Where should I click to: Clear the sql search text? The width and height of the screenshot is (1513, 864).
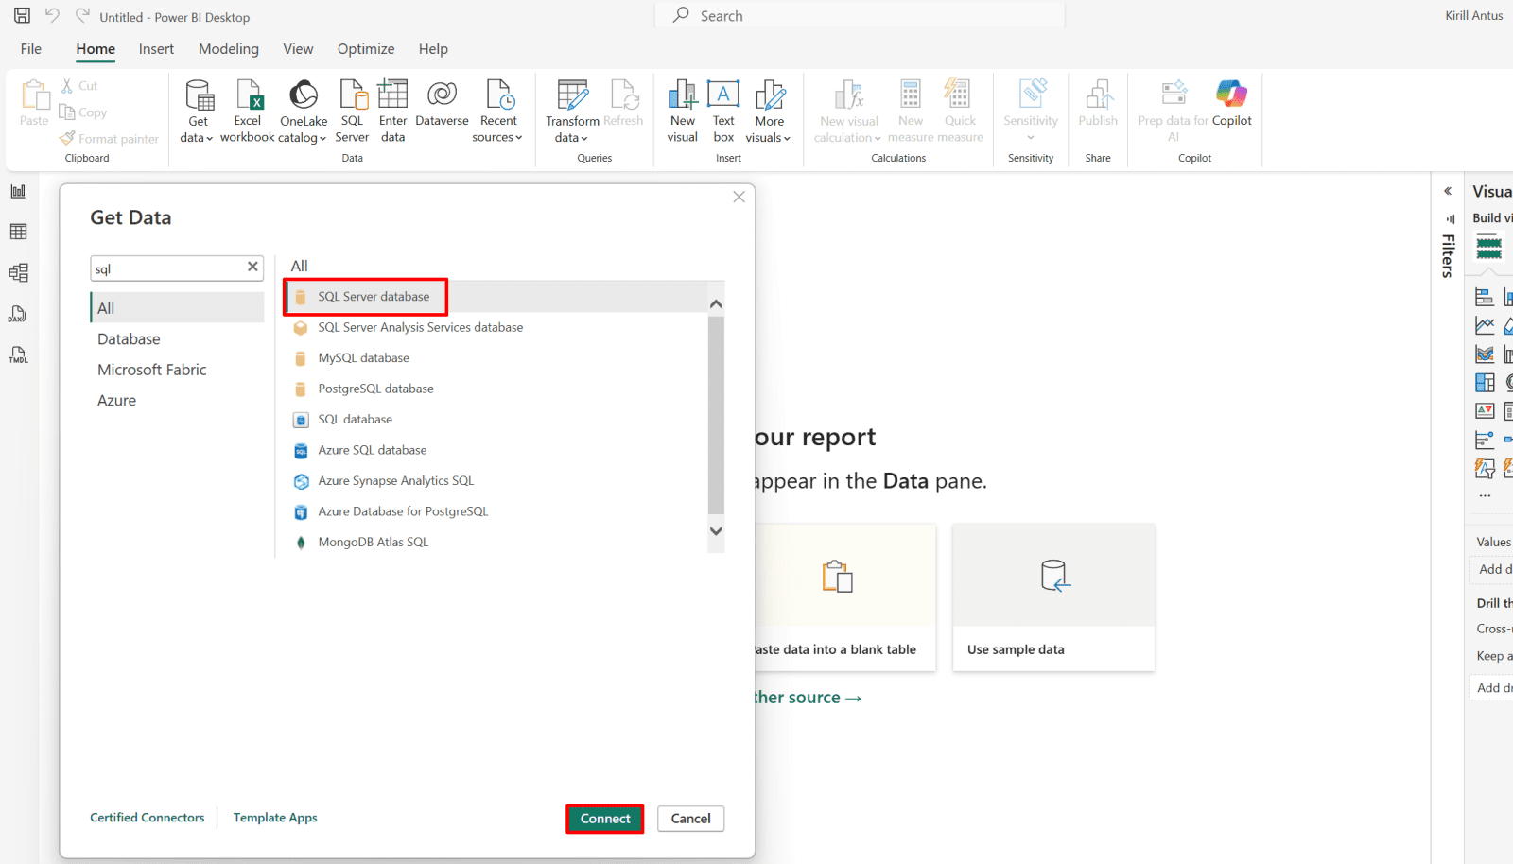click(x=252, y=268)
